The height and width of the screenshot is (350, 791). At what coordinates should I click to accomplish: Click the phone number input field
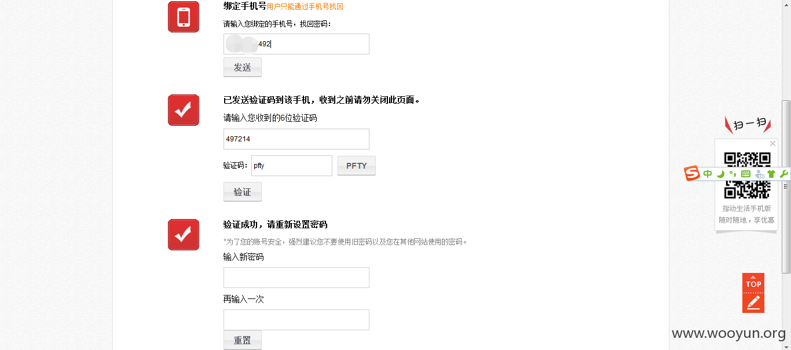tap(296, 44)
